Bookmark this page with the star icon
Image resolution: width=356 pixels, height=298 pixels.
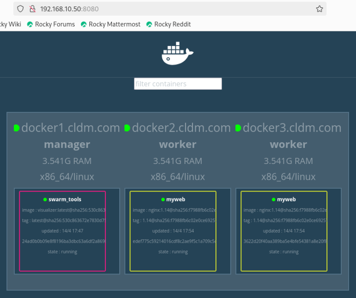tap(320, 9)
